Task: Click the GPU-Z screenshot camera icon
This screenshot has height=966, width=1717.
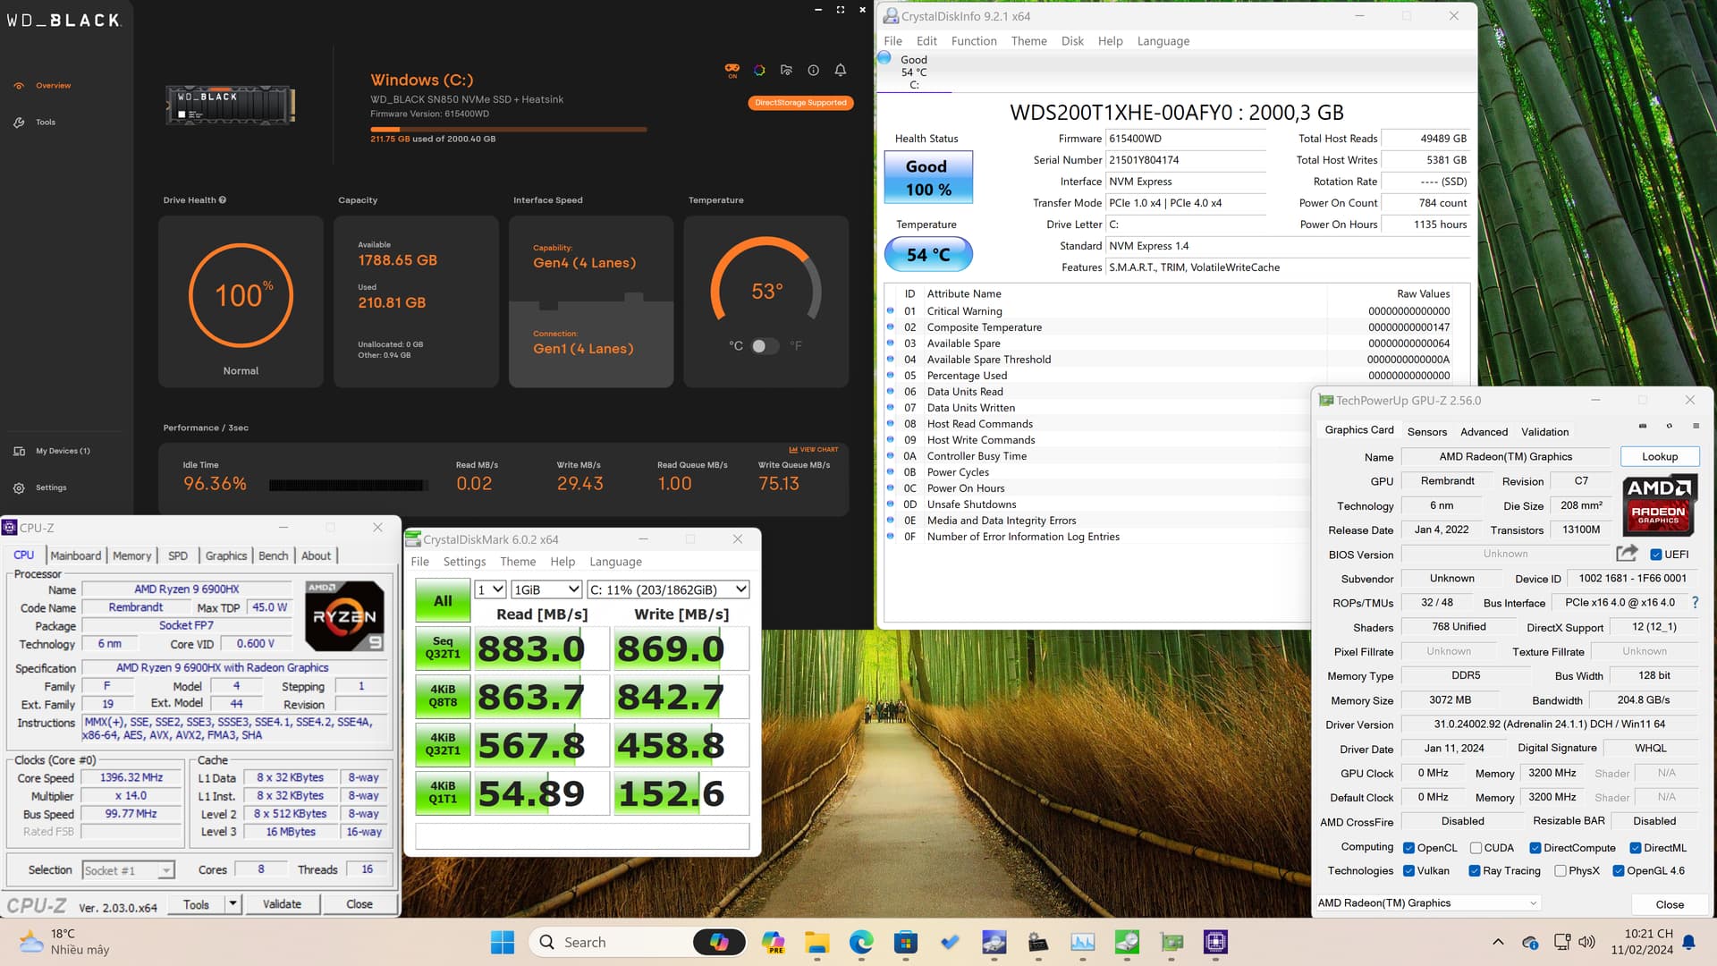Action: coord(1643,426)
